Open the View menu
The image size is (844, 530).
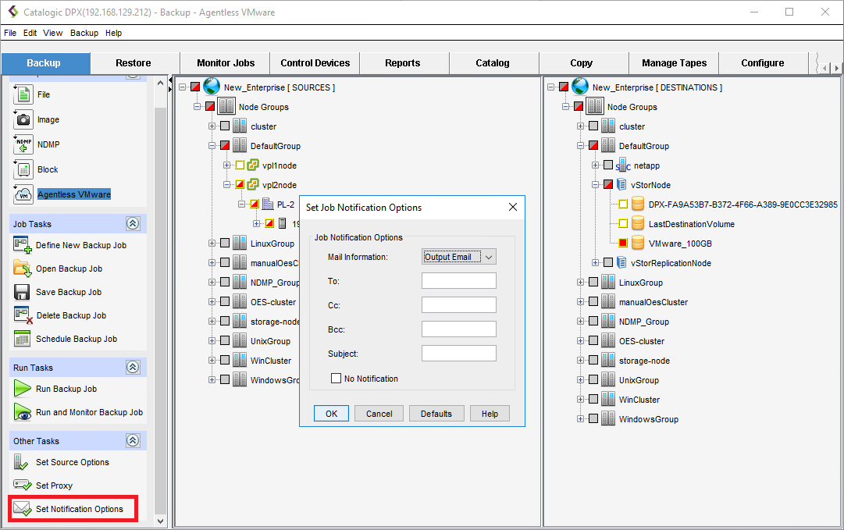click(x=53, y=34)
